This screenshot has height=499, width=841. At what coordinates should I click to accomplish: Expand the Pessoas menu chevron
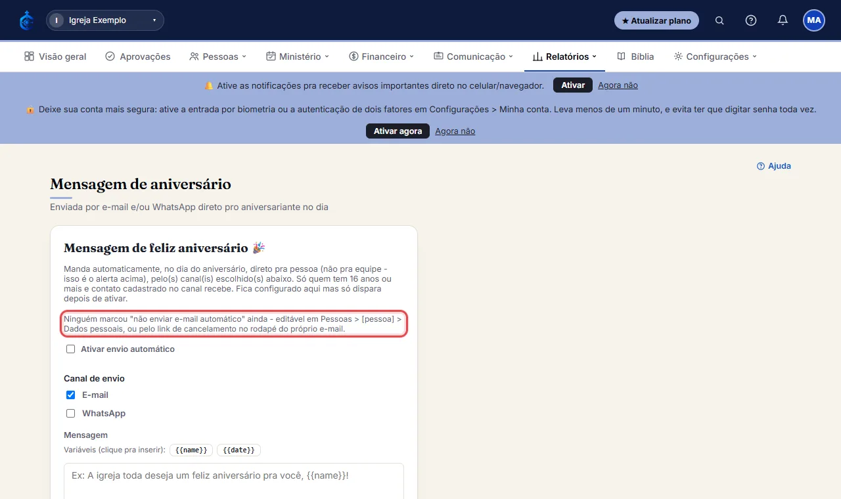[x=244, y=56]
